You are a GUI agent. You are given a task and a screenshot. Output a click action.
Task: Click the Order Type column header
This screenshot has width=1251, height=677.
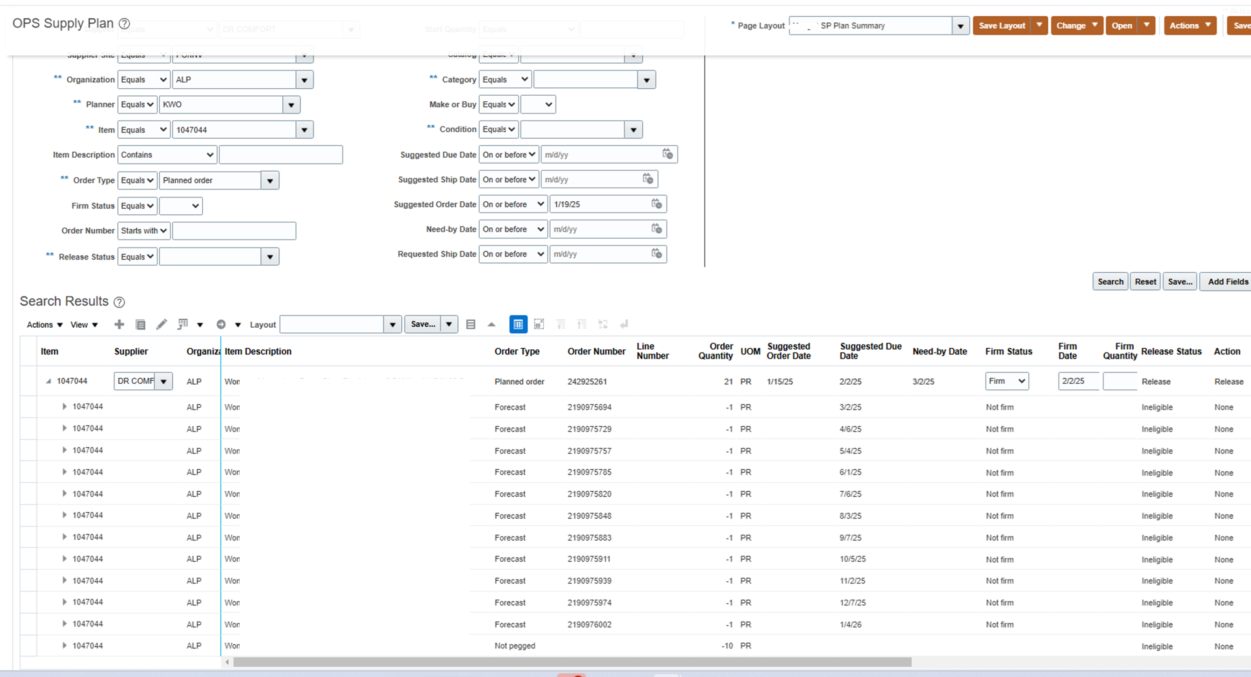(517, 352)
